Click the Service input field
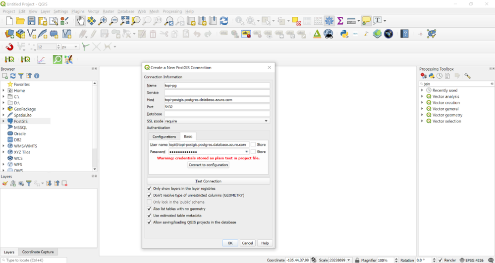 (x=217, y=92)
